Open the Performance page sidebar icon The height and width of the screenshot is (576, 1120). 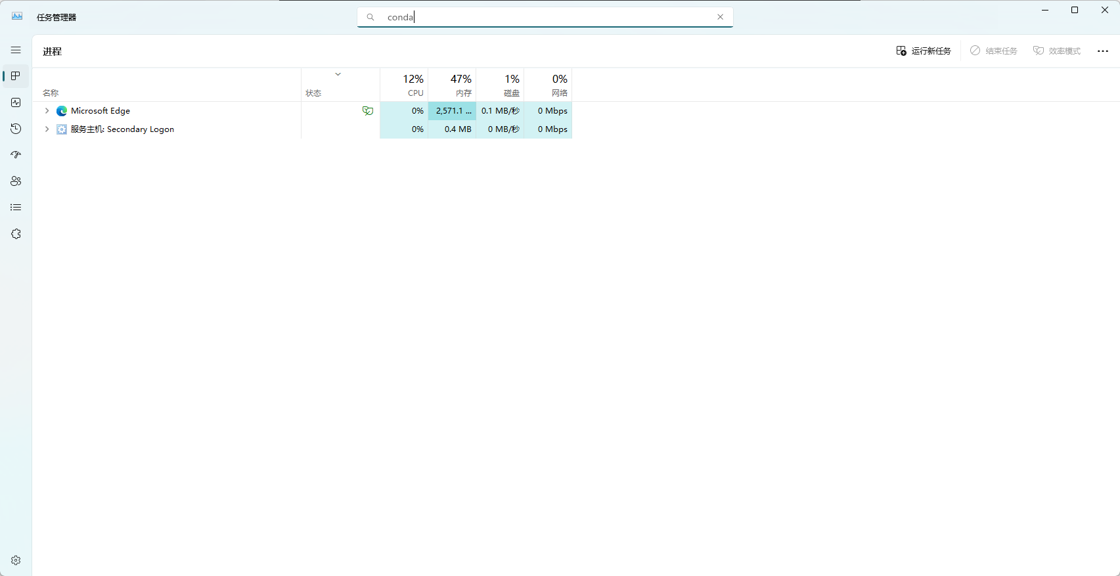click(x=16, y=102)
